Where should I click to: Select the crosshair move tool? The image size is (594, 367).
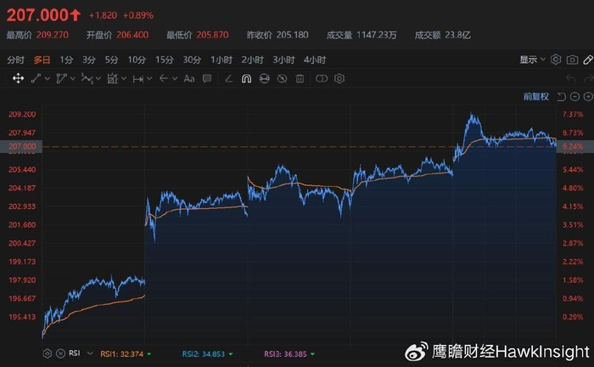tap(18, 78)
